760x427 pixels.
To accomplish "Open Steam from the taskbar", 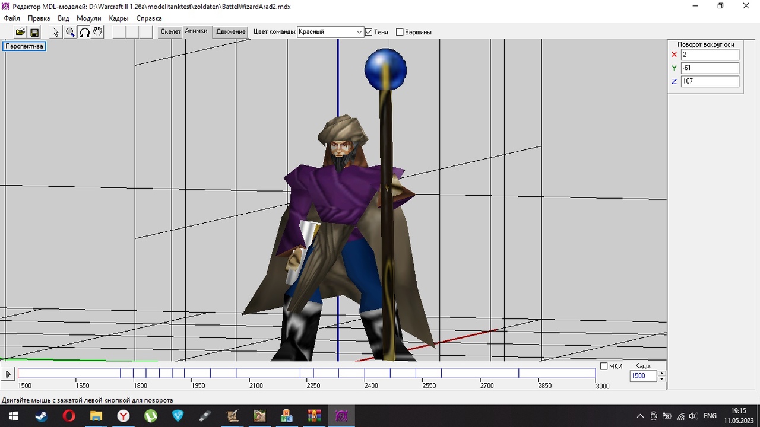I will click(41, 416).
